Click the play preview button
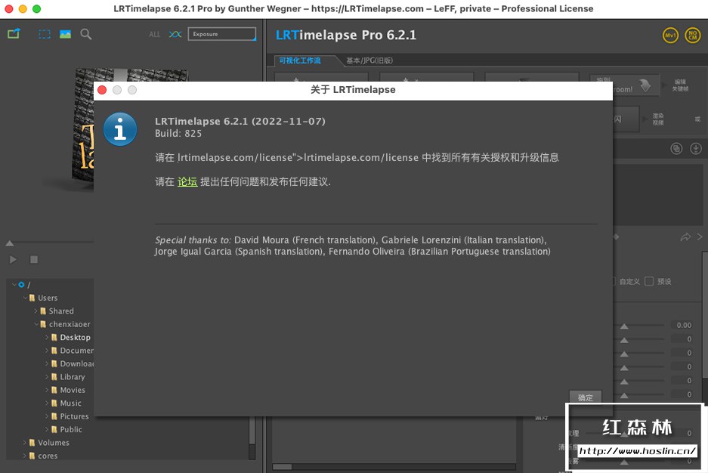The image size is (708, 473). (x=13, y=259)
